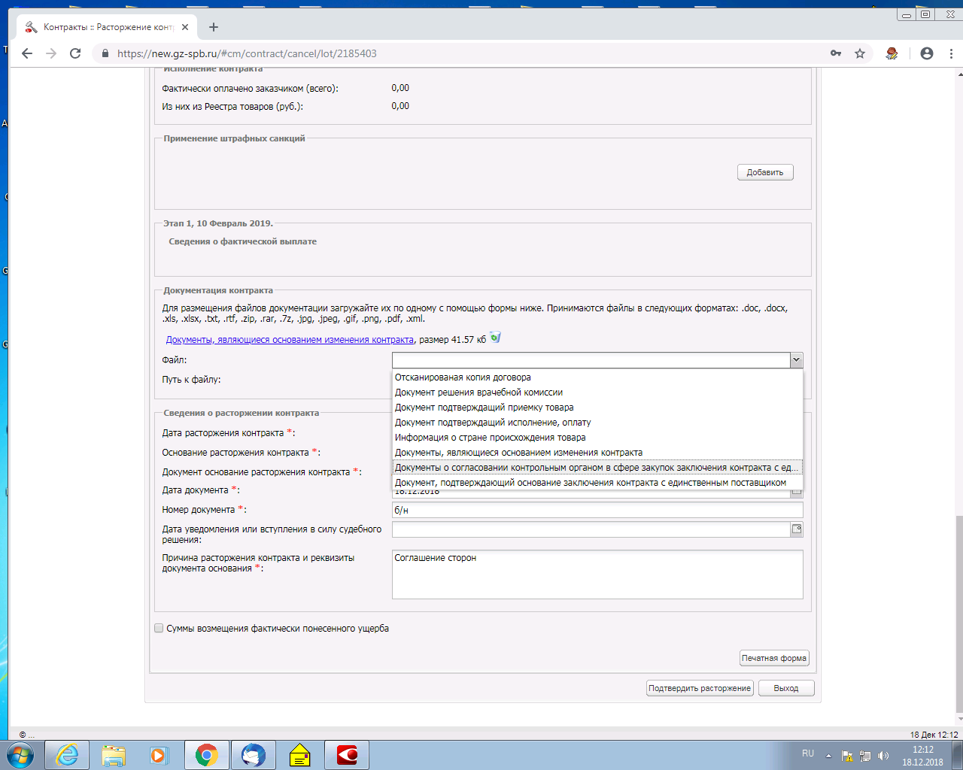963x770 pixels.
Task: Click the Этап 1, 10 Февраль 2019 heading
Action: point(218,223)
